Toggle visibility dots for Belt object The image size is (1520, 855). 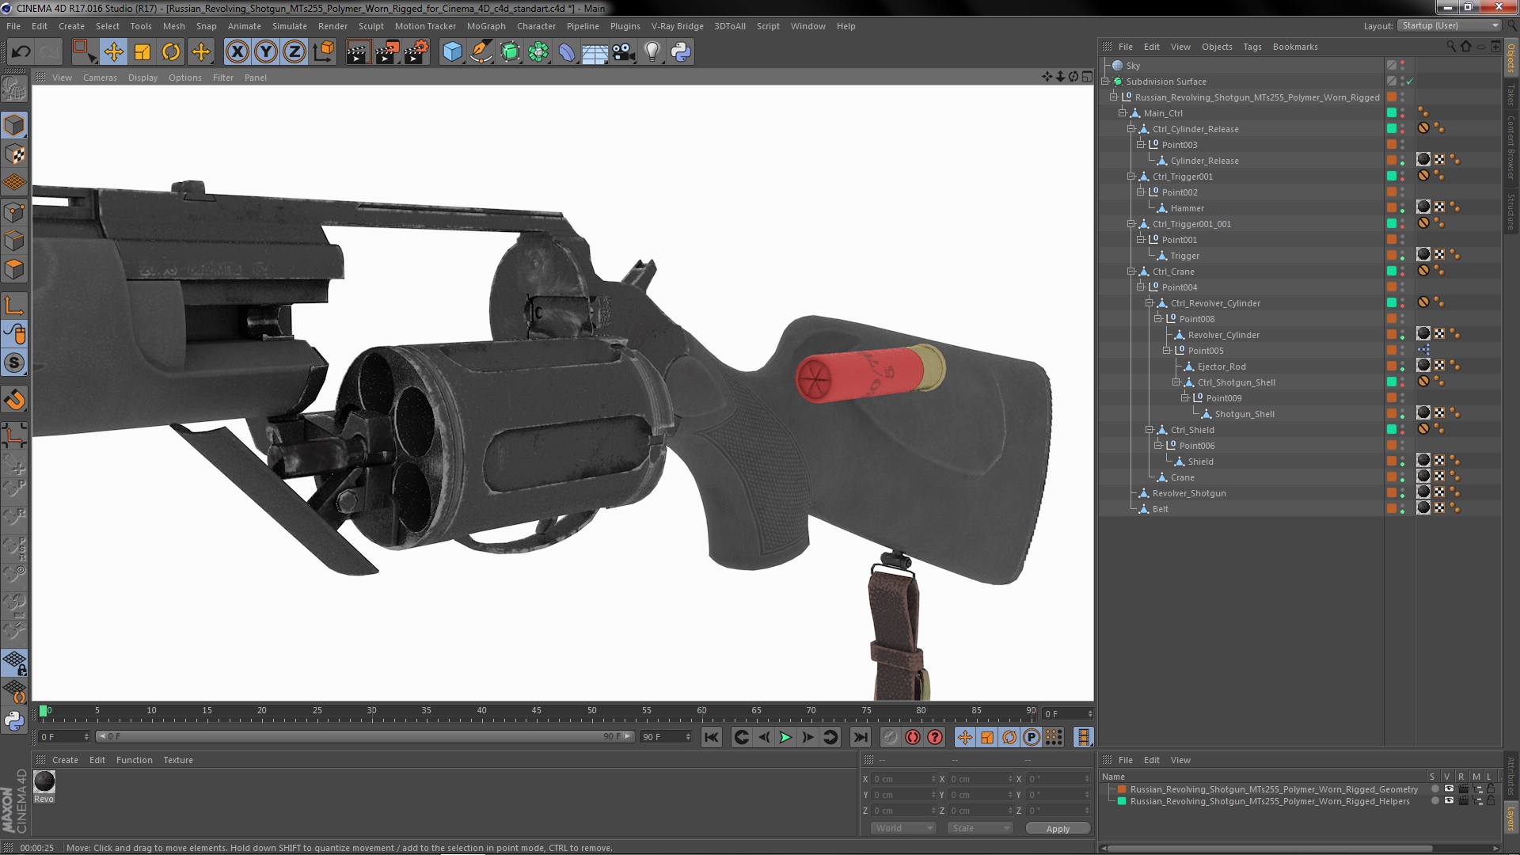tap(1403, 509)
